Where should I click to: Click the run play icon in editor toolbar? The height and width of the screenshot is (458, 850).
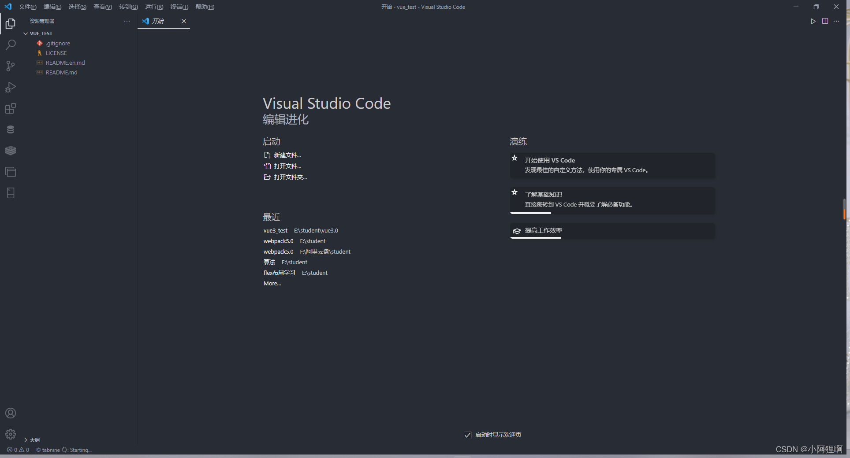(x=813, y=21)
